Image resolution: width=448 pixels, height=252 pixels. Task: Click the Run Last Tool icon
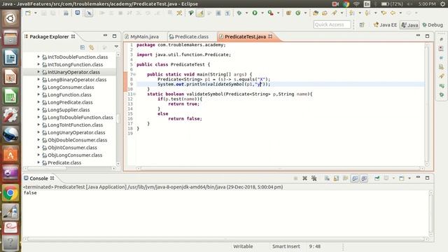coord(270,13)
